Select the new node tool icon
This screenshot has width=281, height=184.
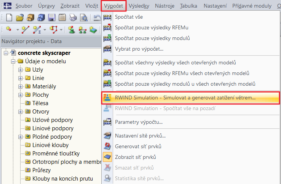click(x=9, y=29)
